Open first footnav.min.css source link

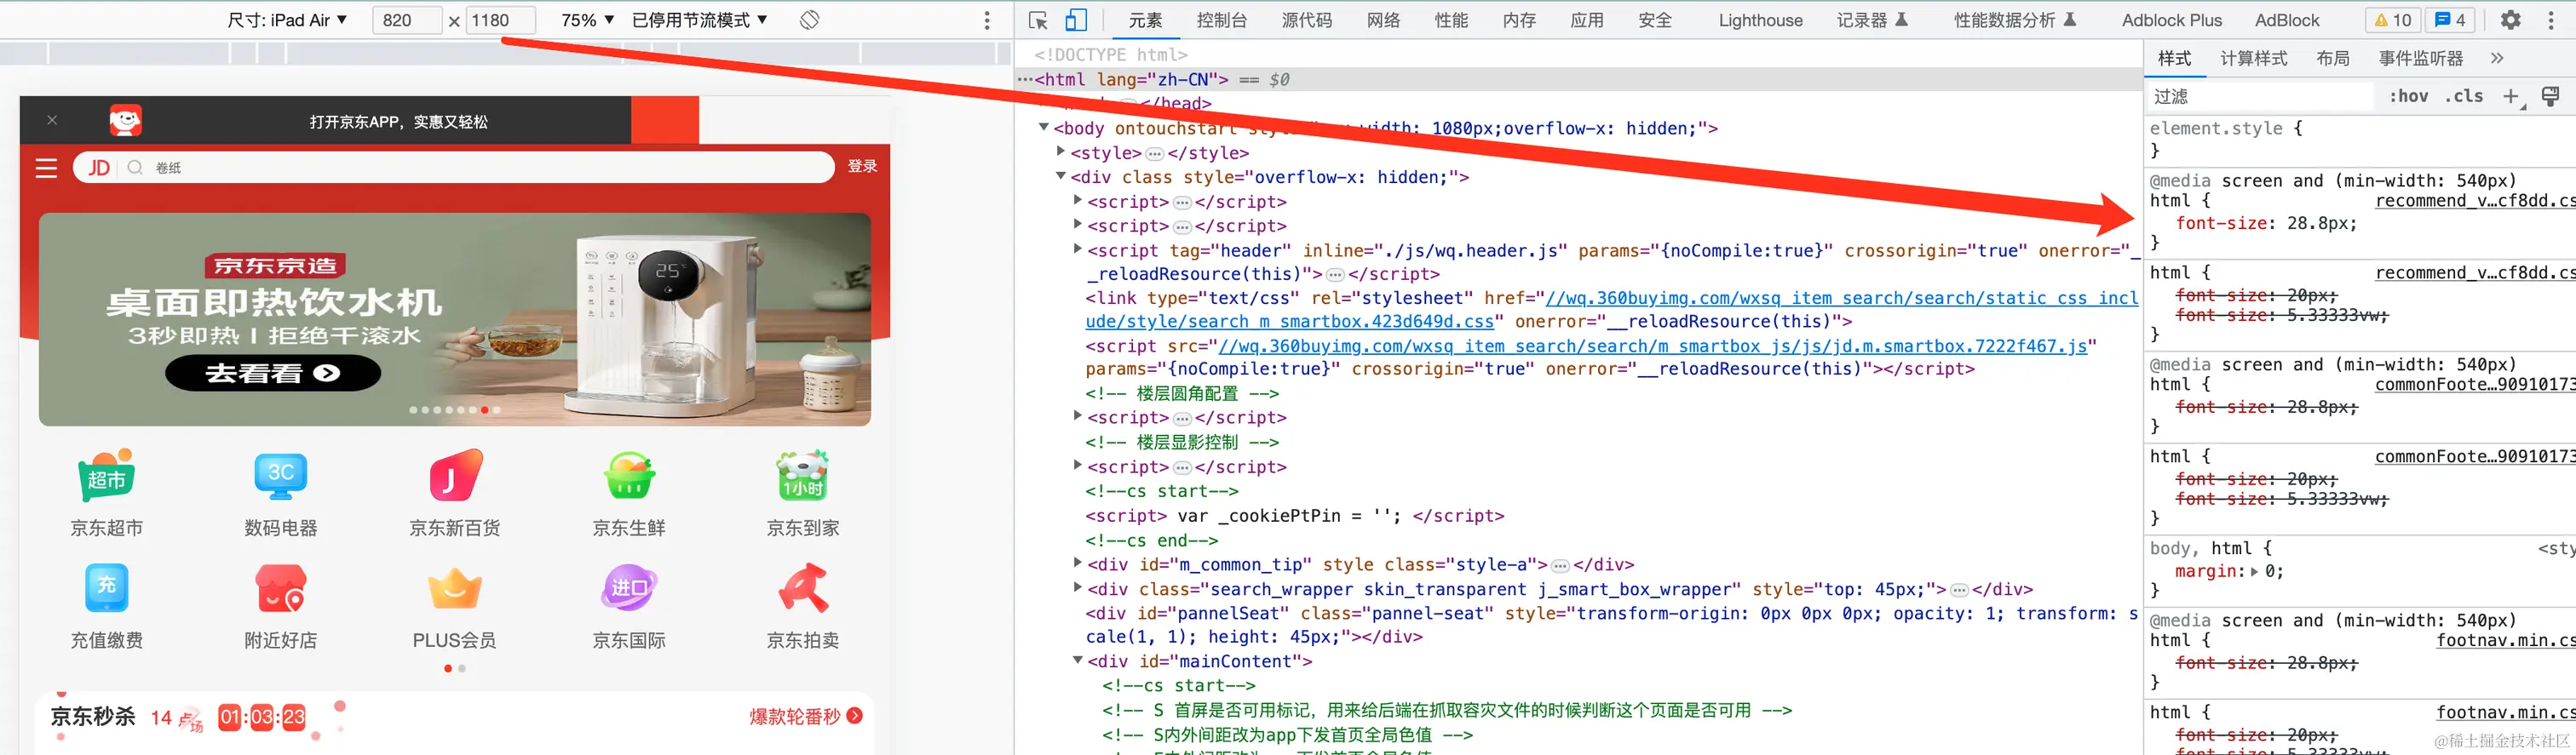click(x=2506, y=640)
